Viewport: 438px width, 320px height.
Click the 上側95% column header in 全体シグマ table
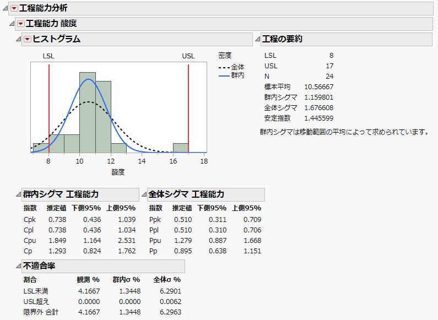tap(247, 208)
